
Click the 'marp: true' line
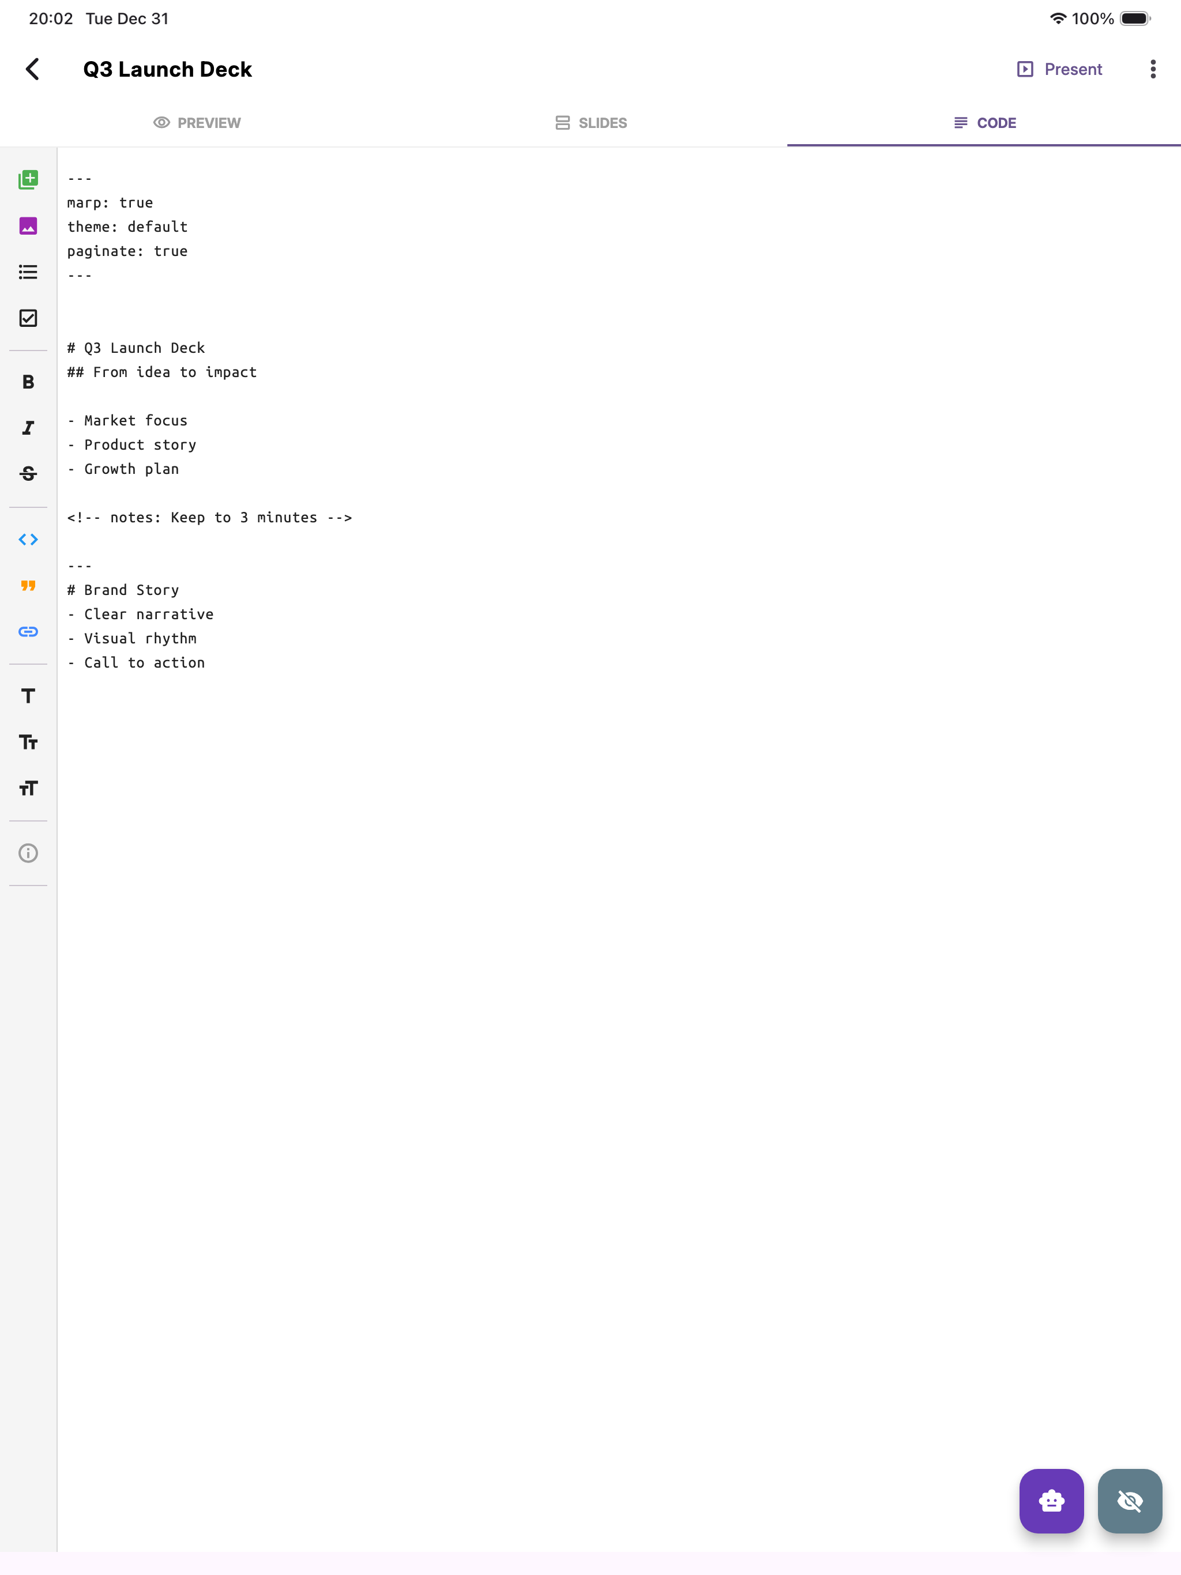pyautogui.click(x=110, y=203)
